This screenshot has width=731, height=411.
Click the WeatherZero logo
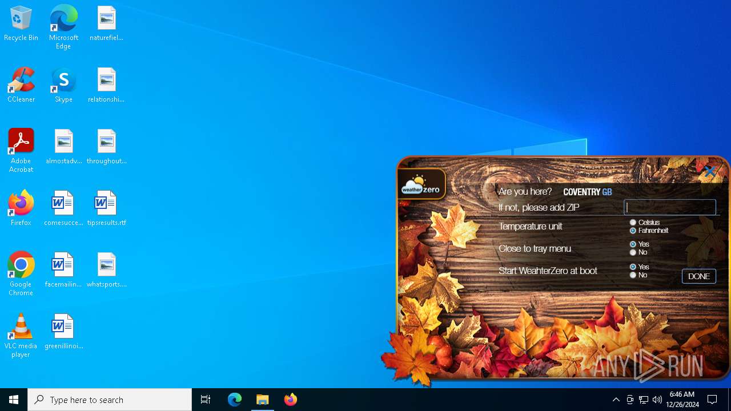point(421,184)
